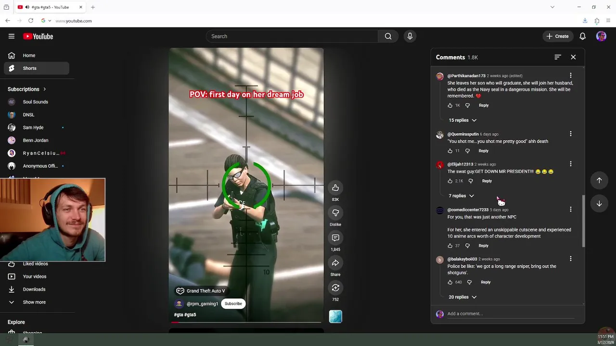Open options menu for Quemirasputin's comment
616x346 pixels.
(571, 134)
